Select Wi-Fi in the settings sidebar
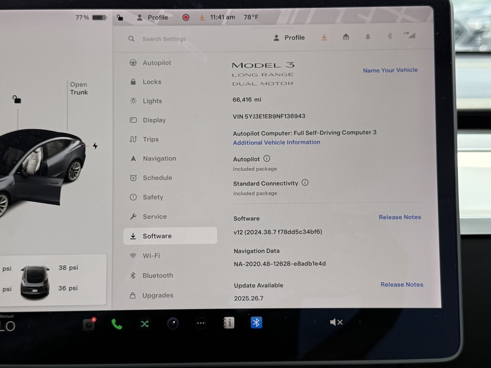 145,256
